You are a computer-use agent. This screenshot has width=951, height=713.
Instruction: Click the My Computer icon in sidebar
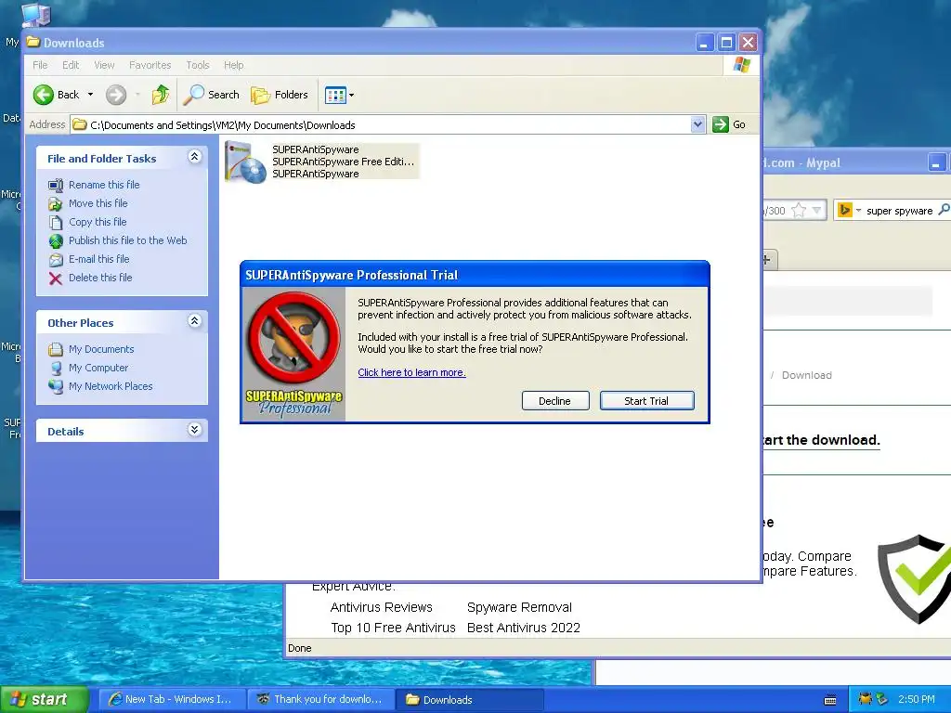point(56,368)
